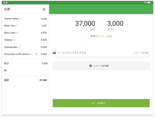Click the discount tag icon beside Chocolate truffle desert

37,54
